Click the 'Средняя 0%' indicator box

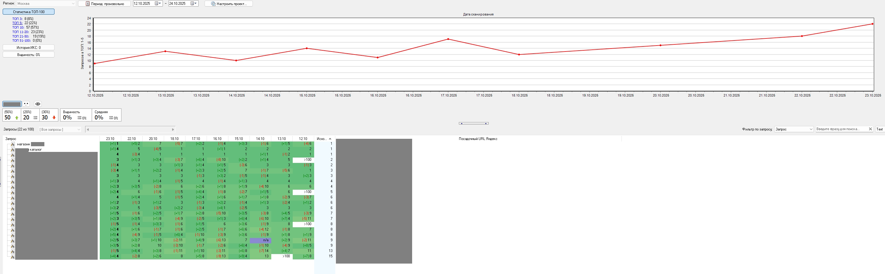(107, 115)
